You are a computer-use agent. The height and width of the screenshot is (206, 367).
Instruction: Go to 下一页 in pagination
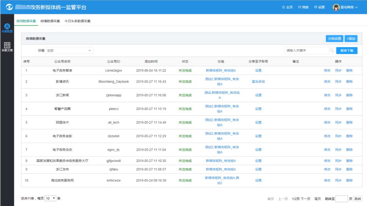(305, 199)
